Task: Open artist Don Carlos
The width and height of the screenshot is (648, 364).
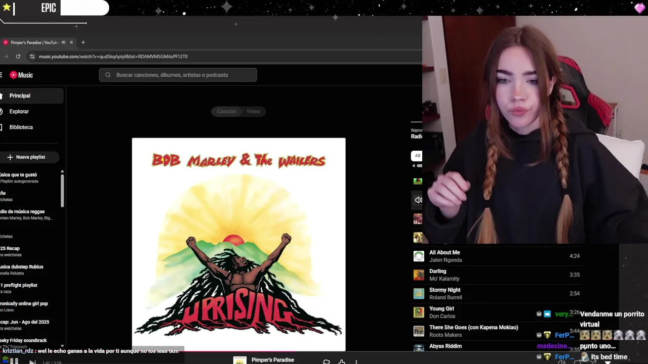Action: tap(442, 316)
